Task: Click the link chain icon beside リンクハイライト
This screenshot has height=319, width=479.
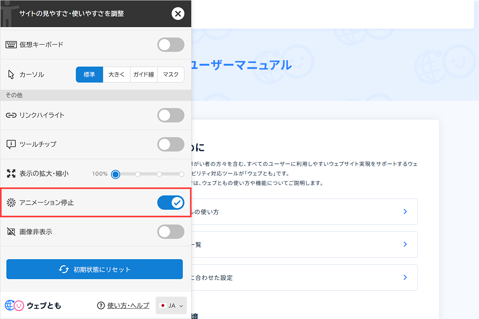Action: click(11, 115)
